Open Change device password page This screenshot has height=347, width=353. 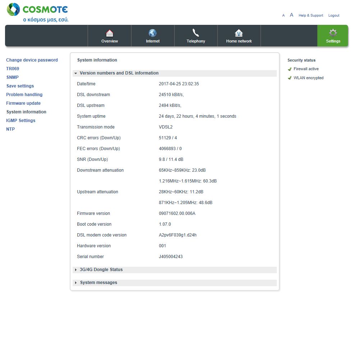point(32,60)
